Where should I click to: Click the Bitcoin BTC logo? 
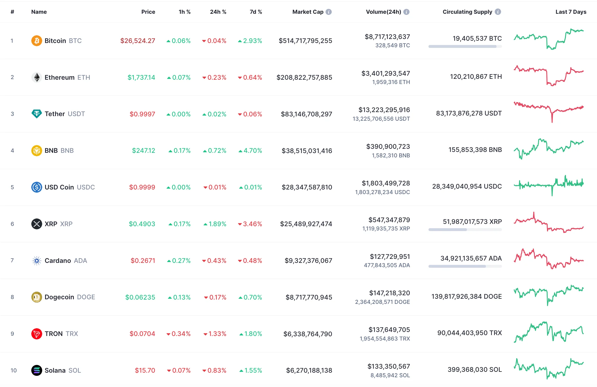[36, 40]
